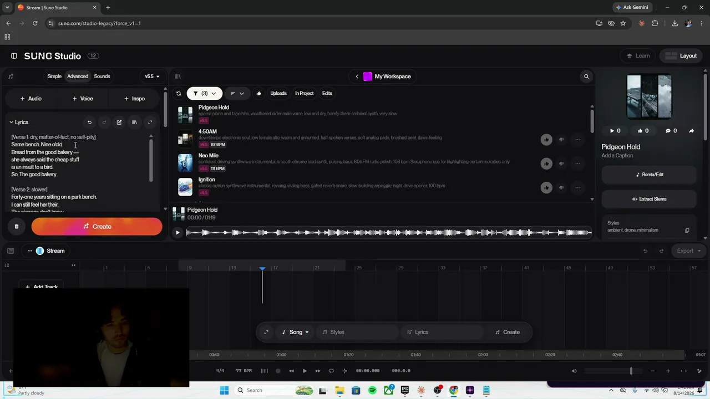This screenshot has width=710, height=399.
Task: Click the Lyrics field in the floating bar
Action: (x=442, y=332)
